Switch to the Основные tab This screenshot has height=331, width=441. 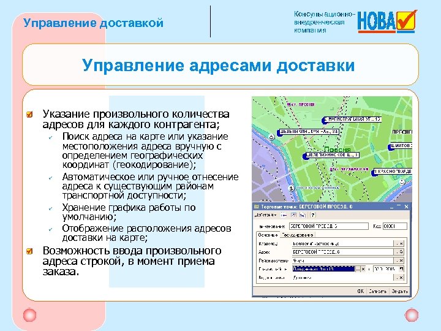268,235
